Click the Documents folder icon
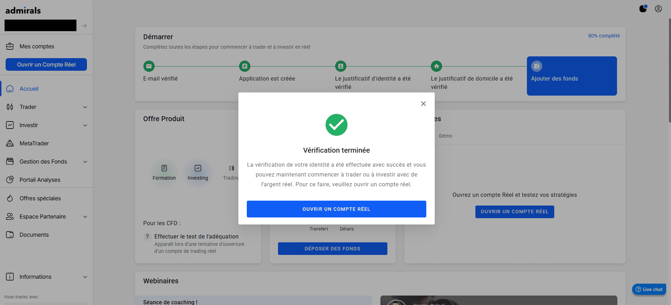671x305 pixels. (x=10, y=235)
